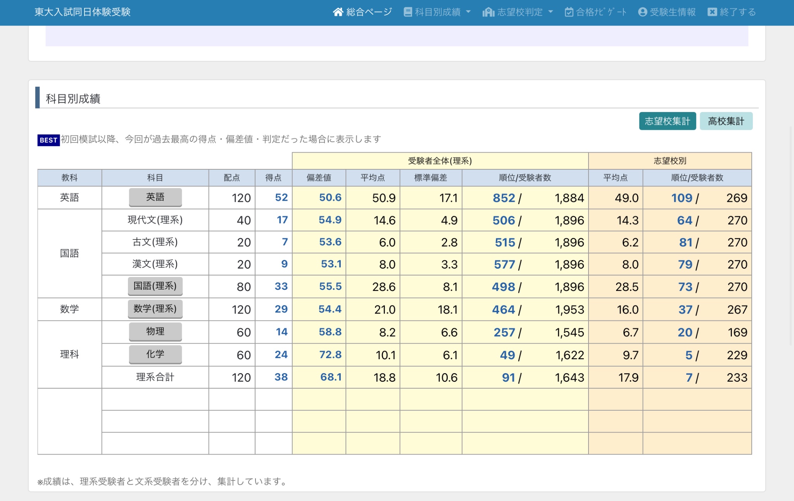Click the 志望校別 group header
Image resolution: width=794 pixels, height=501 pixels.
670,161
